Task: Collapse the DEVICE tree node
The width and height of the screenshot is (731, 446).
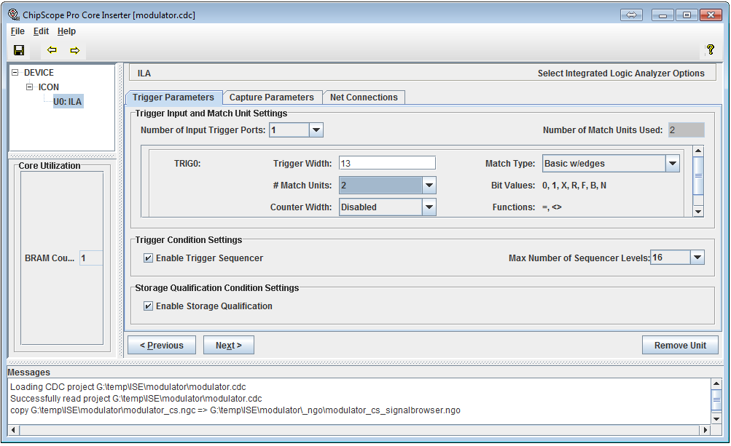Action: [15, 73]
